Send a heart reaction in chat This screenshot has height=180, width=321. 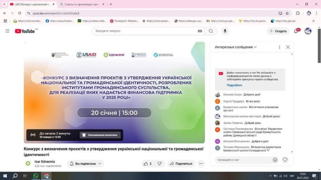click(x=285, y=160)
